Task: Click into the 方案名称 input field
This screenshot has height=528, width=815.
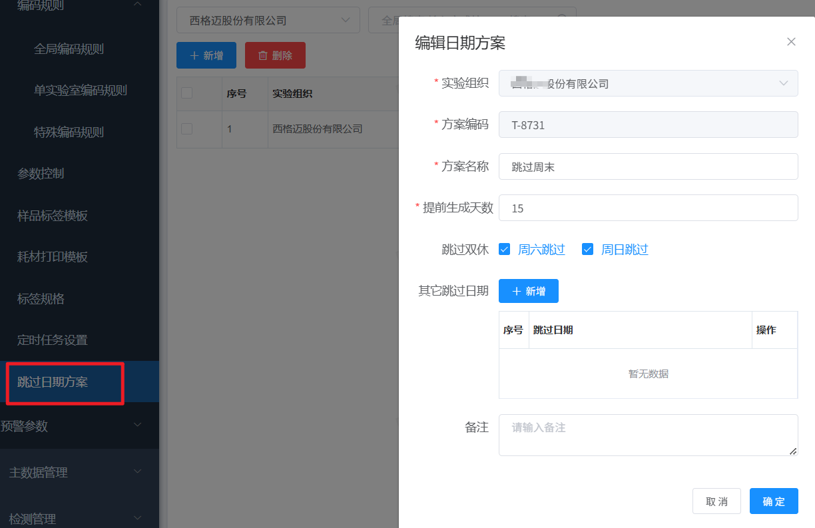Action: 648,167
